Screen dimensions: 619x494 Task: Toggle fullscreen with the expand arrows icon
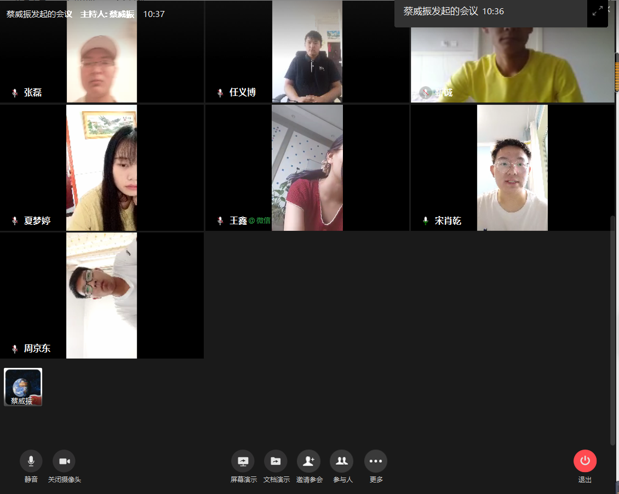click(598, 11)
